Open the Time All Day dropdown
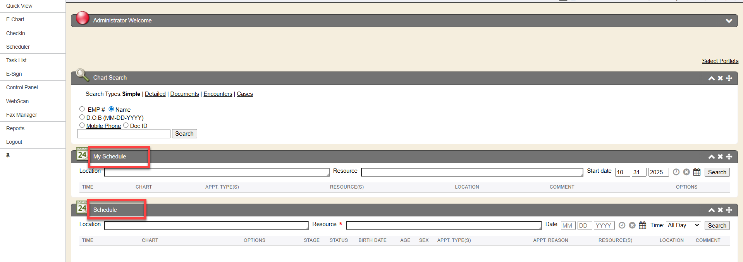Screen dimensions: 743x262 (683, 225)
